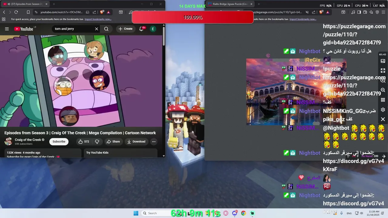Subscribe to Craig of the Creek
Viewport: 388px width, 218px height.
click(59, 141)
